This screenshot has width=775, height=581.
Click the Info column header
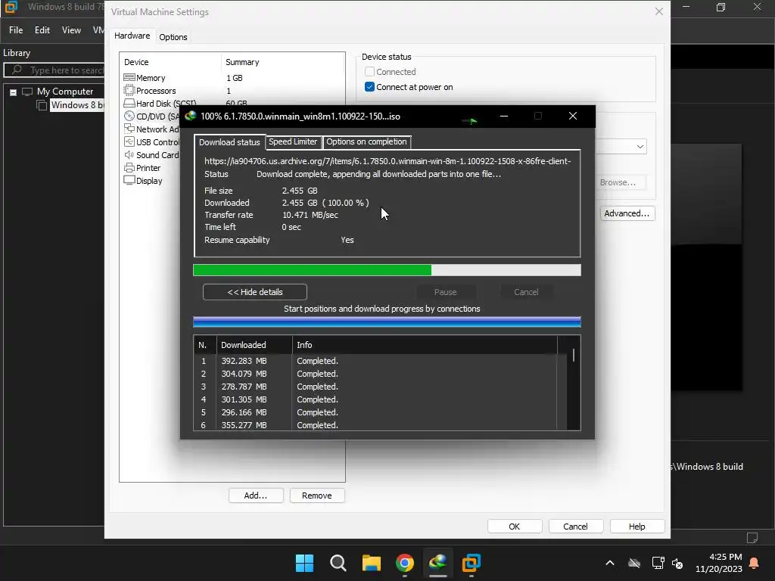(425, 345)
